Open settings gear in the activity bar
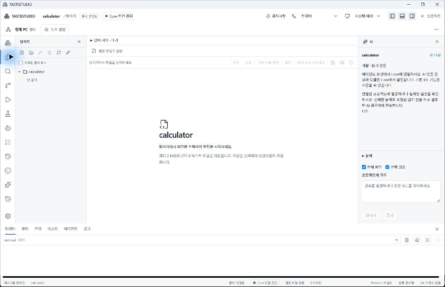 (x=8, y=216)
